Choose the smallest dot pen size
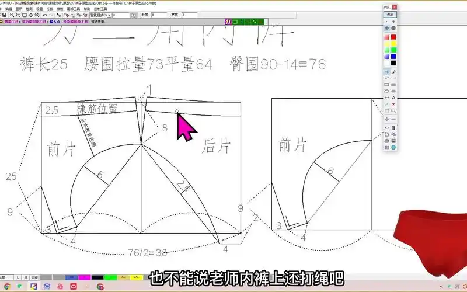This screenshot has width=467, height=292. 386,22
